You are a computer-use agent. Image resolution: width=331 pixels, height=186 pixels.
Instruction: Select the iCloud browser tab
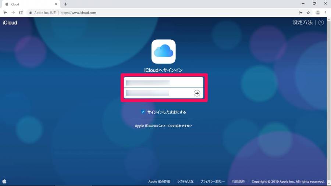[30, 4]
